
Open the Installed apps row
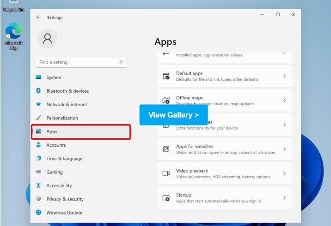tap(224, 57)
